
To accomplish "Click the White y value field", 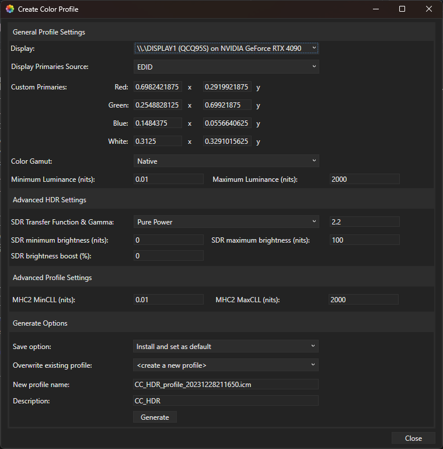I will pos(227,141).
